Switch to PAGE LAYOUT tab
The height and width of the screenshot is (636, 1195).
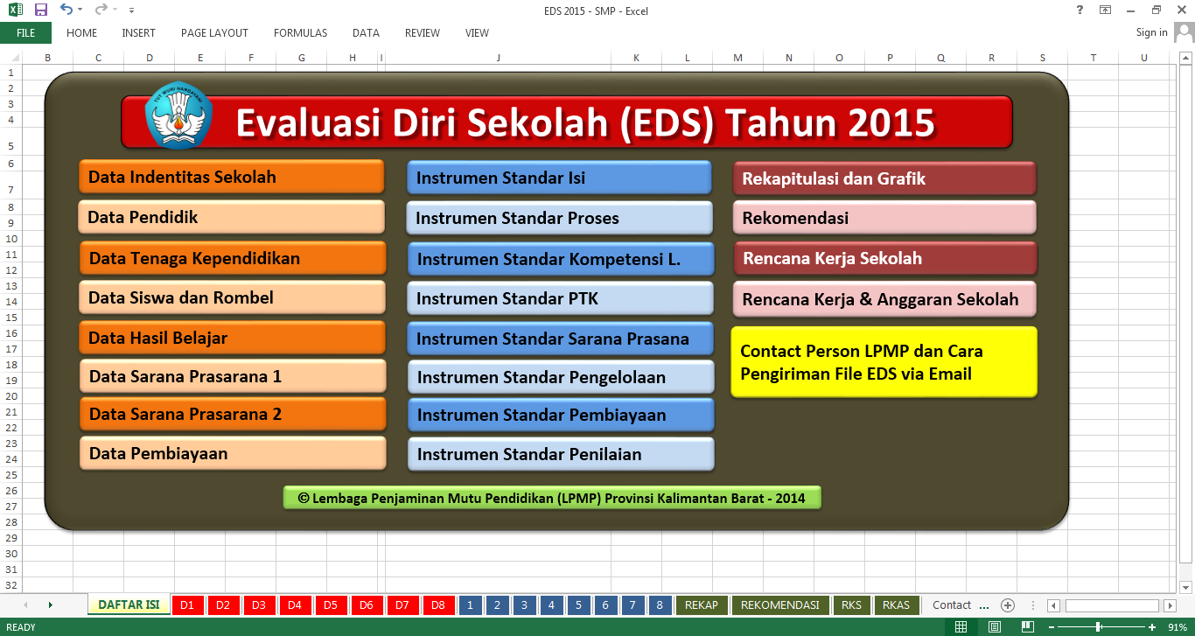(x=214, y=33)
